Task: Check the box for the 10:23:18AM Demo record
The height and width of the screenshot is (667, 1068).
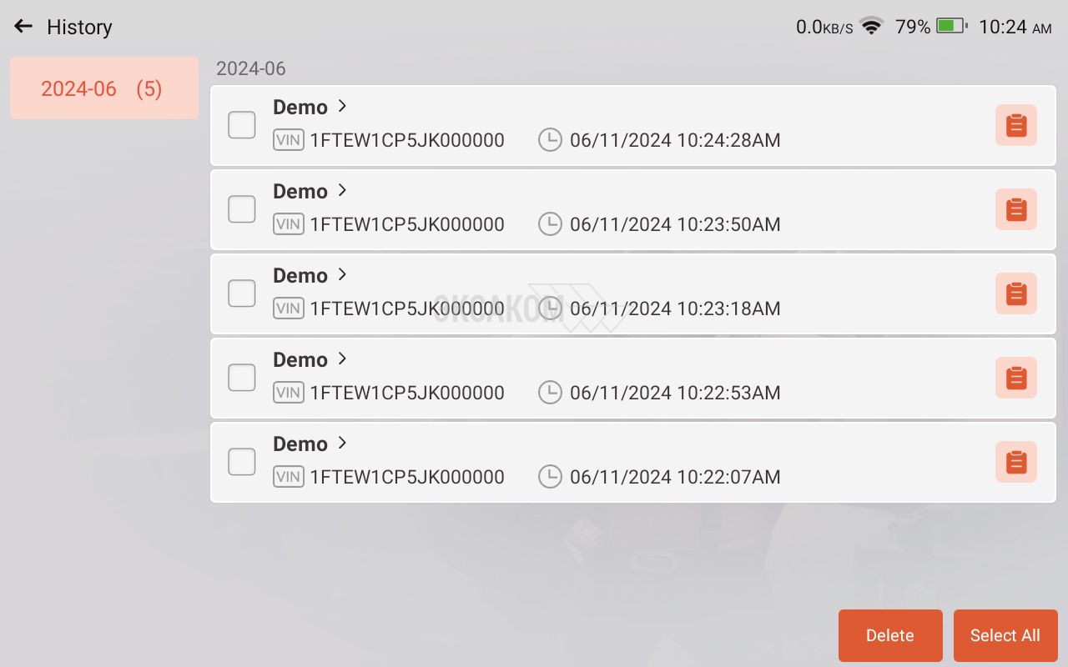Action: pos(242,293)
